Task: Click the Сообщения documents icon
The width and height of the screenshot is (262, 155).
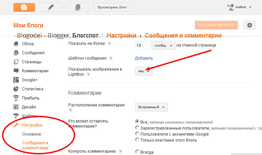Action: (x=16, y=53)
